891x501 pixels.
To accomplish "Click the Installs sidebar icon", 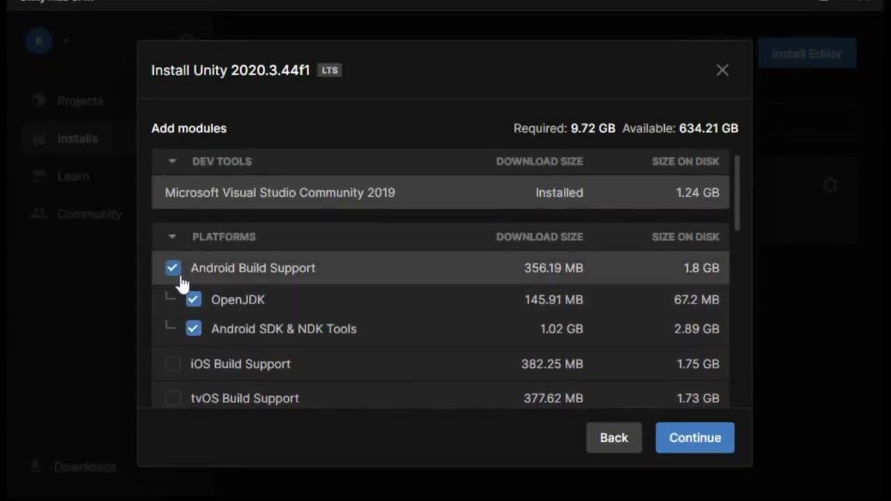I will coord(39,138).
